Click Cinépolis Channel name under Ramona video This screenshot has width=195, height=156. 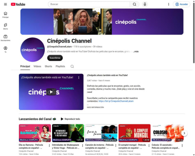(26, 151)
